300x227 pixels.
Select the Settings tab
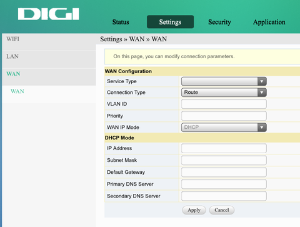click(170, 22)
